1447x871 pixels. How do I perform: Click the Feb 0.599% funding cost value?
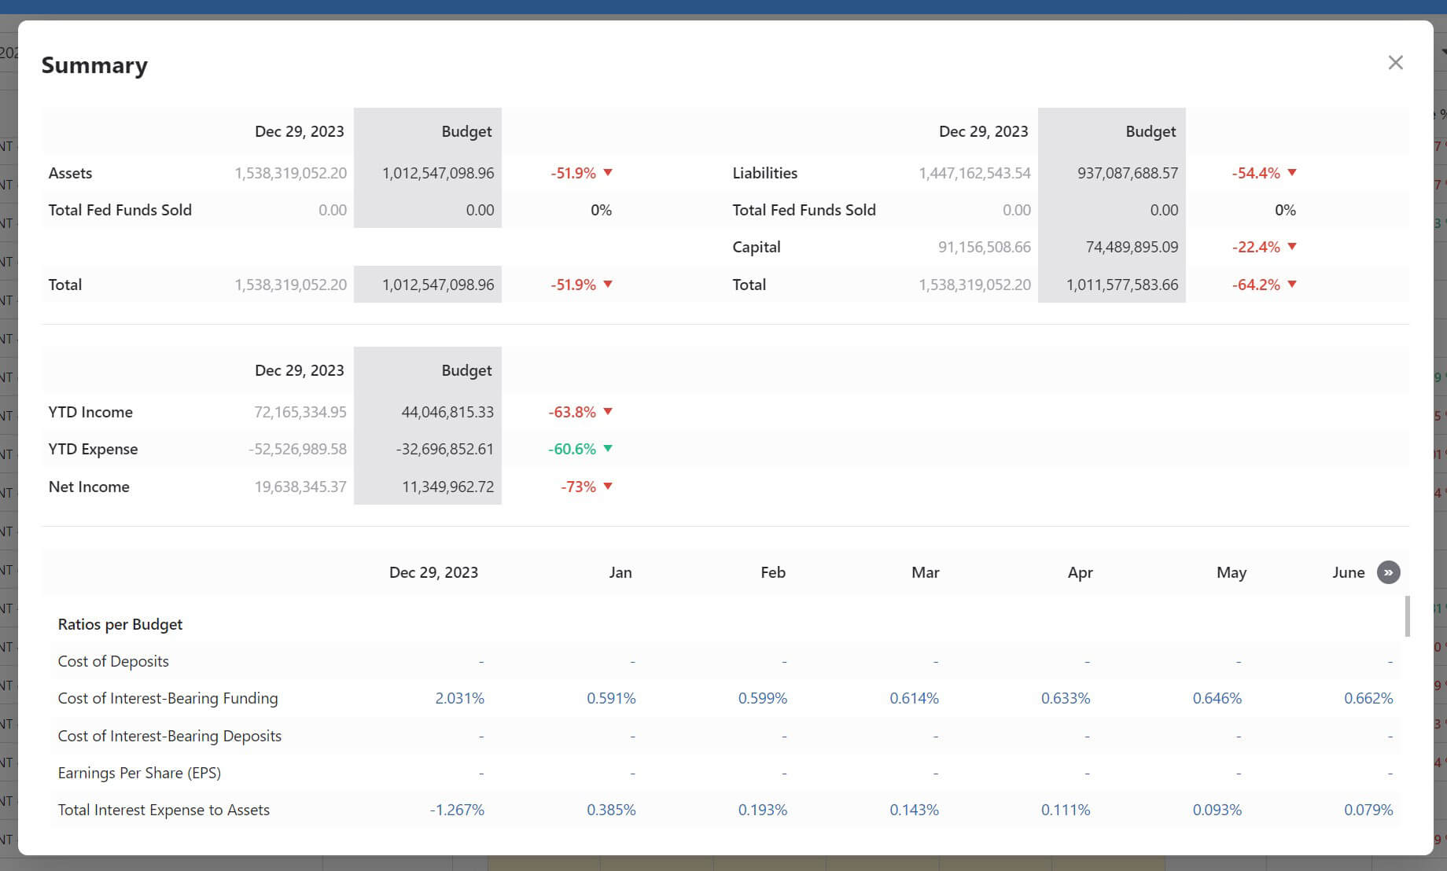tap(762, 698)
